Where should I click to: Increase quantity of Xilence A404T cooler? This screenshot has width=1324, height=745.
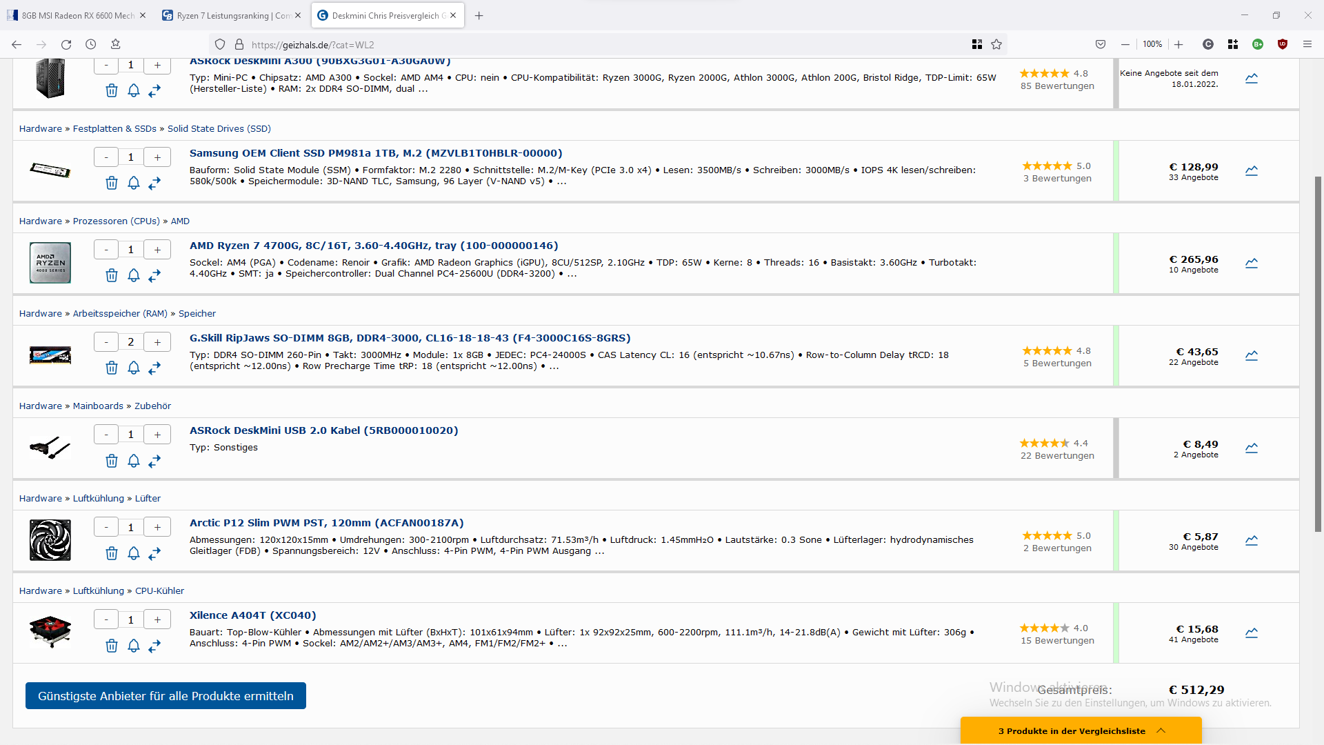click(157, 619)
